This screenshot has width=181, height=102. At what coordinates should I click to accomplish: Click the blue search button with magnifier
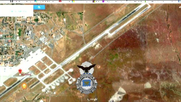click(39, 7)
